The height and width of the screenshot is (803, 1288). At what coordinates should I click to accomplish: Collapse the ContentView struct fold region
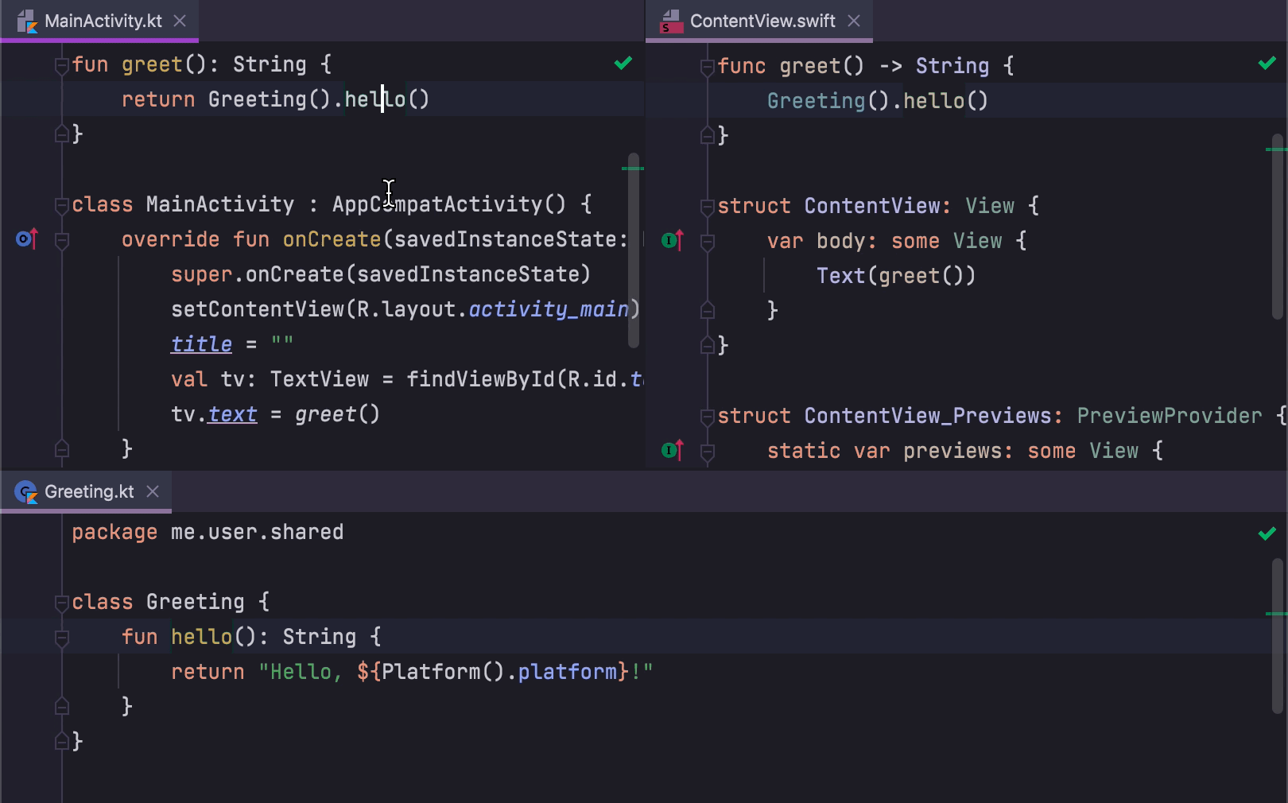[707, 205]
